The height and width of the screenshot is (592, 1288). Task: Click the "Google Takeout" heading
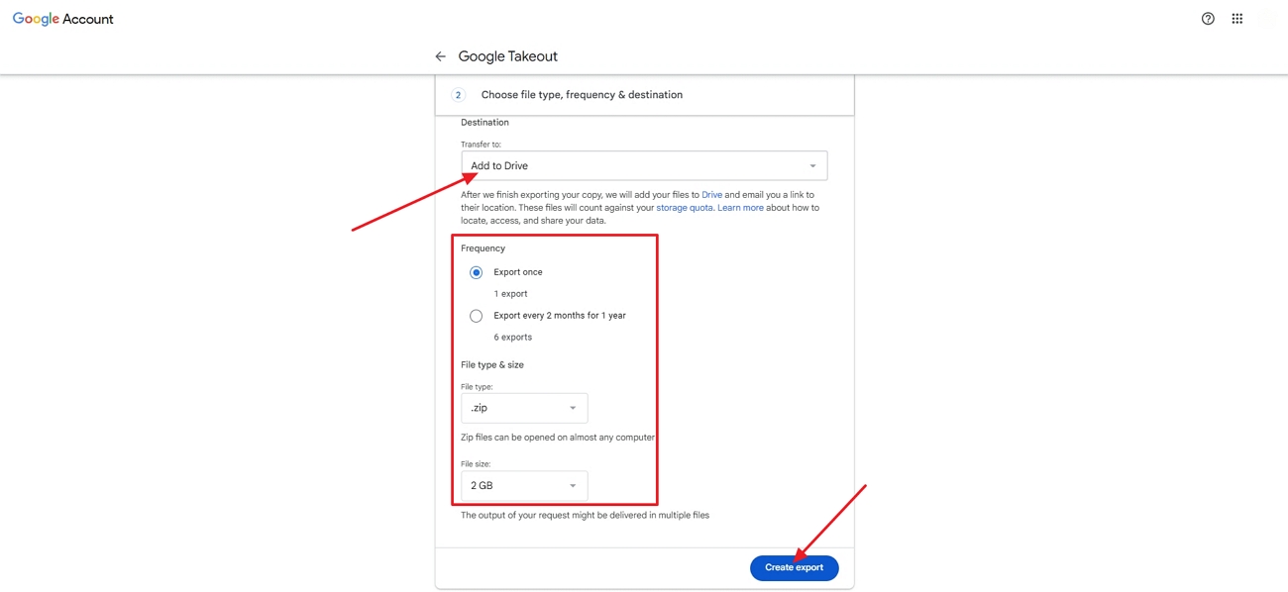click(508, 55)
